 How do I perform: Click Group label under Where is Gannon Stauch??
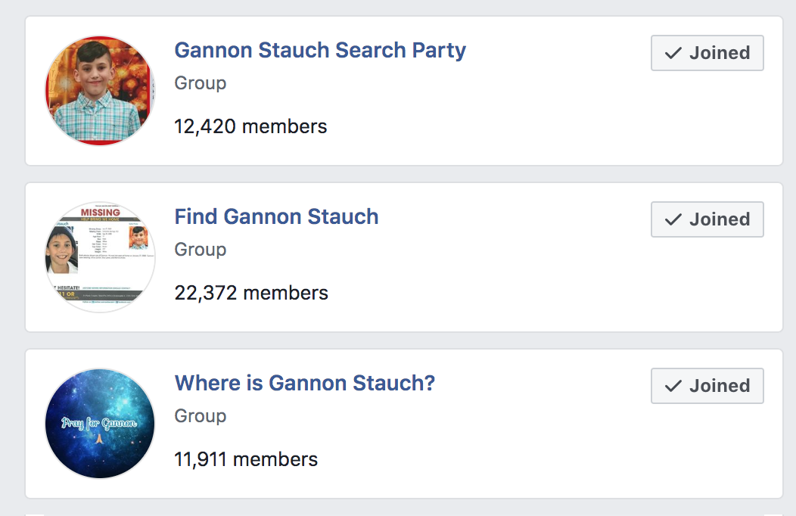201,416
